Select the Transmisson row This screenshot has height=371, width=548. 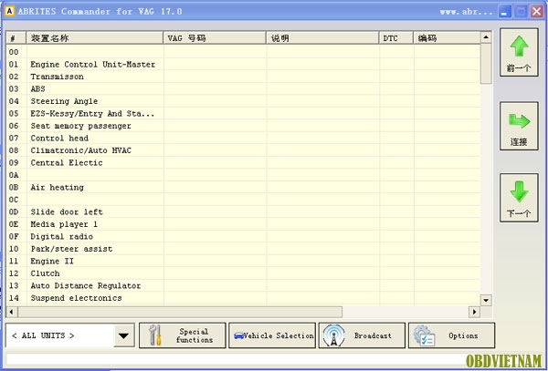(243, 77)
